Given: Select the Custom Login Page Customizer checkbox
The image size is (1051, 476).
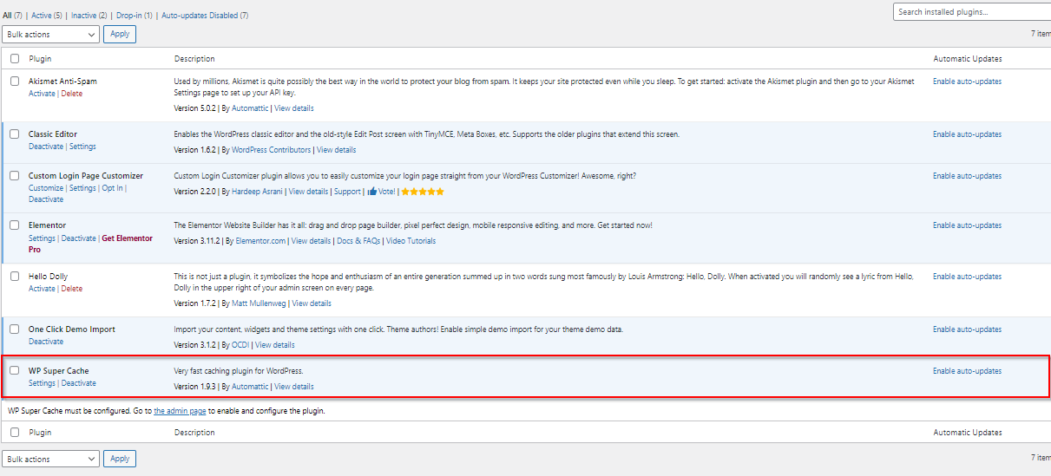Looking at the screenshot, I should [x=15, y=176].
